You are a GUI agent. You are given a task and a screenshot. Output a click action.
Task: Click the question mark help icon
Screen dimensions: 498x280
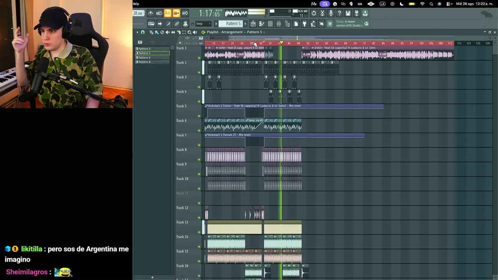339,13
